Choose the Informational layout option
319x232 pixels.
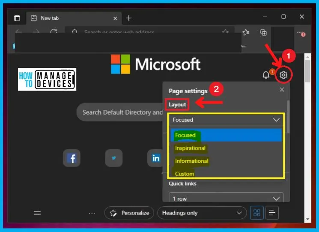click(226, 161)
